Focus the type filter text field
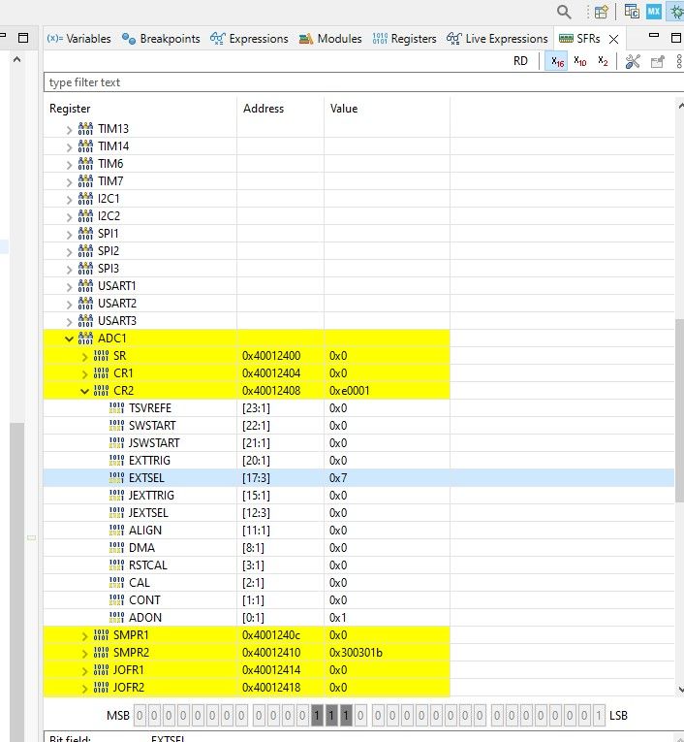This screenshot has height=742, width=684. (x=363, y=82)
